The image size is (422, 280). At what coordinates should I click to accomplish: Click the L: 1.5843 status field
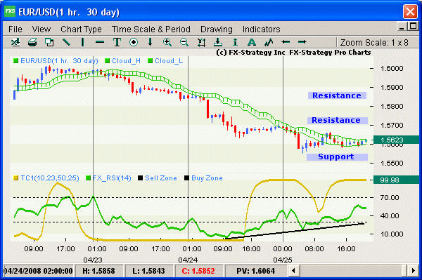click(148, 271)
